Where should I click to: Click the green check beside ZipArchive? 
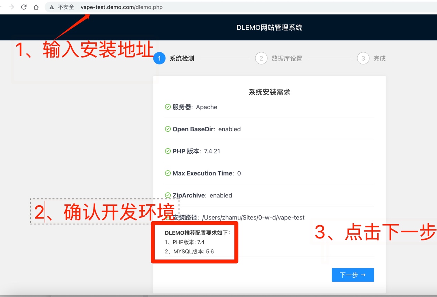[x=168, y=195]
